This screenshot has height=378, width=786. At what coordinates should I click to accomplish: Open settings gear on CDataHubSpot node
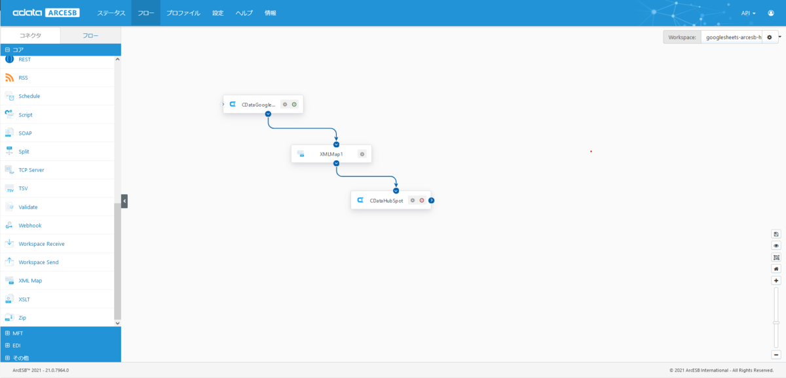point(413,200)
